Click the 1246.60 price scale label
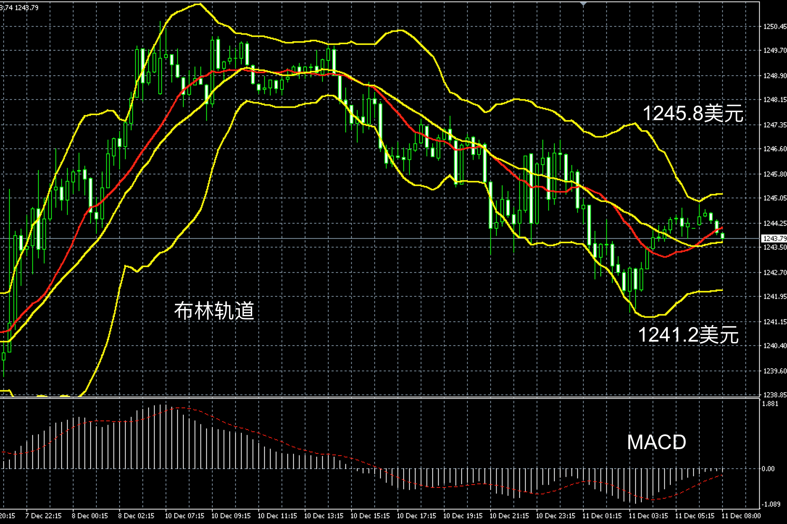This screenshot has height=524, width=787. (775, 149)
